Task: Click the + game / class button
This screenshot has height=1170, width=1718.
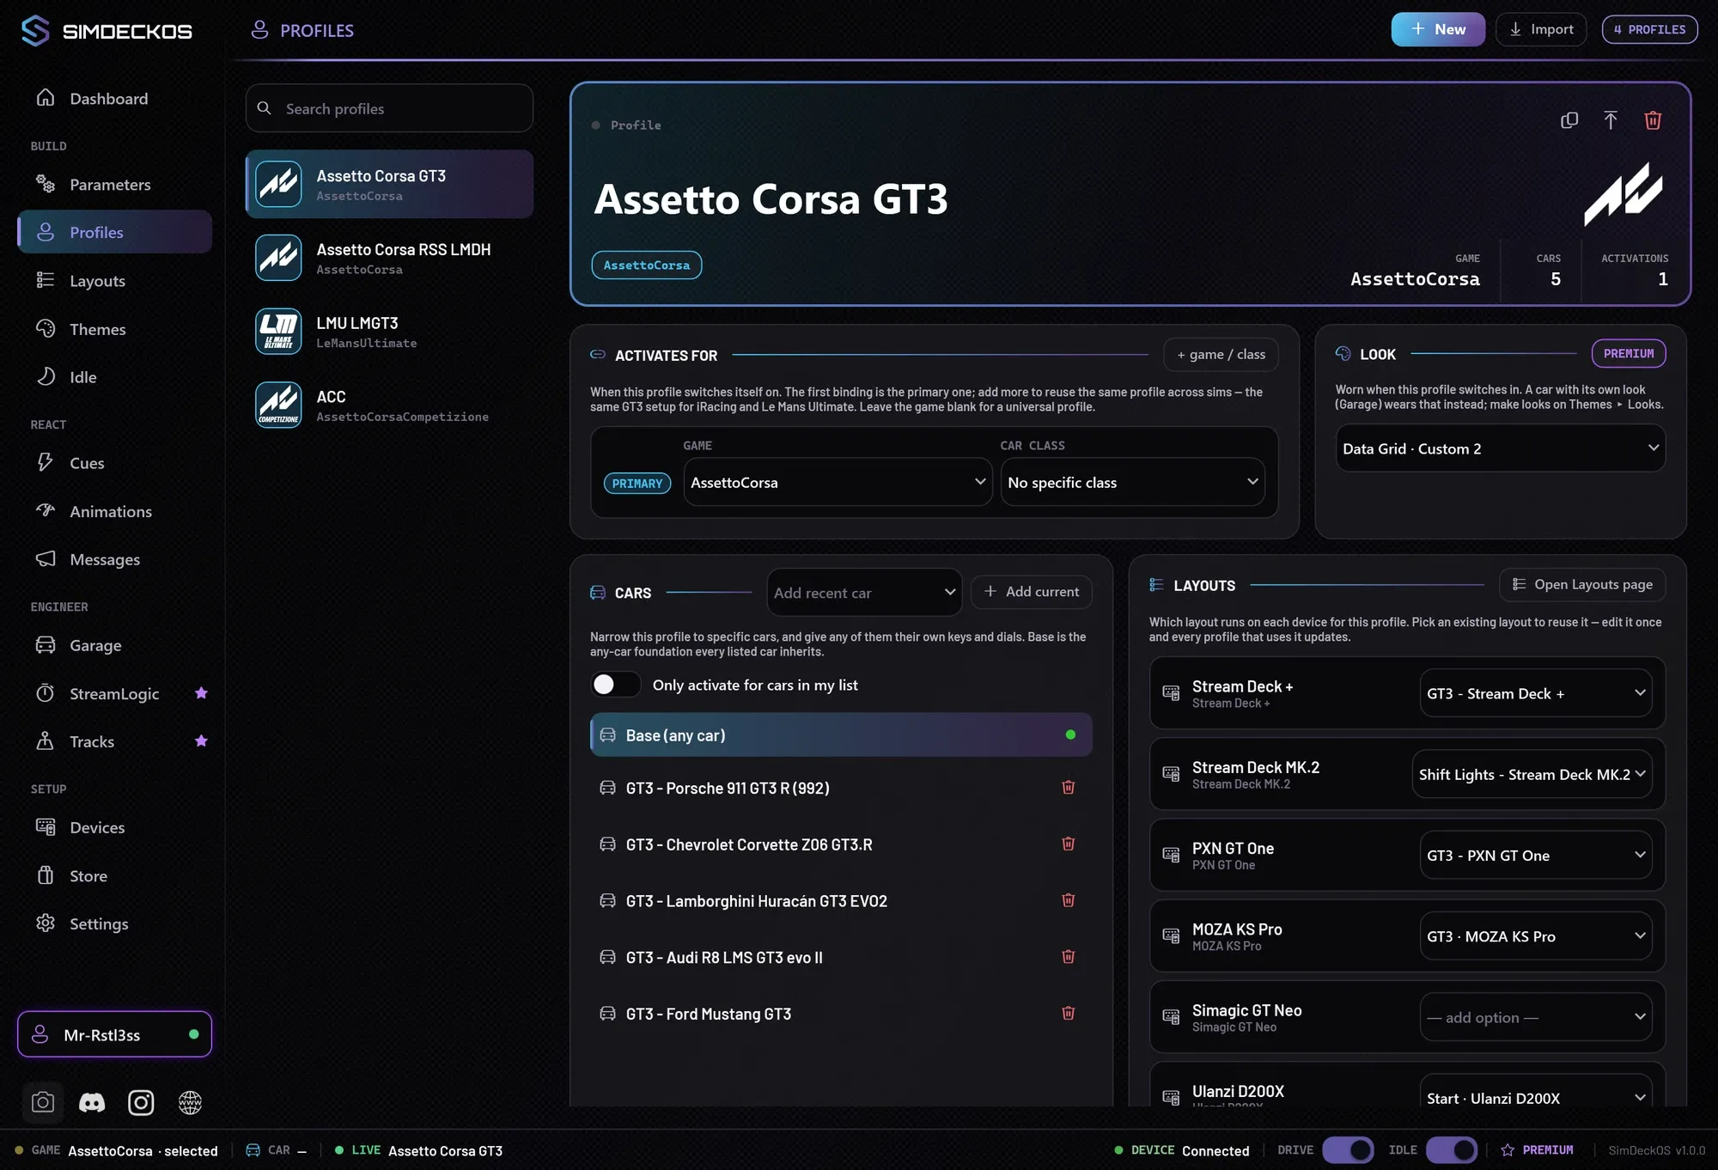Action: 1221,354
